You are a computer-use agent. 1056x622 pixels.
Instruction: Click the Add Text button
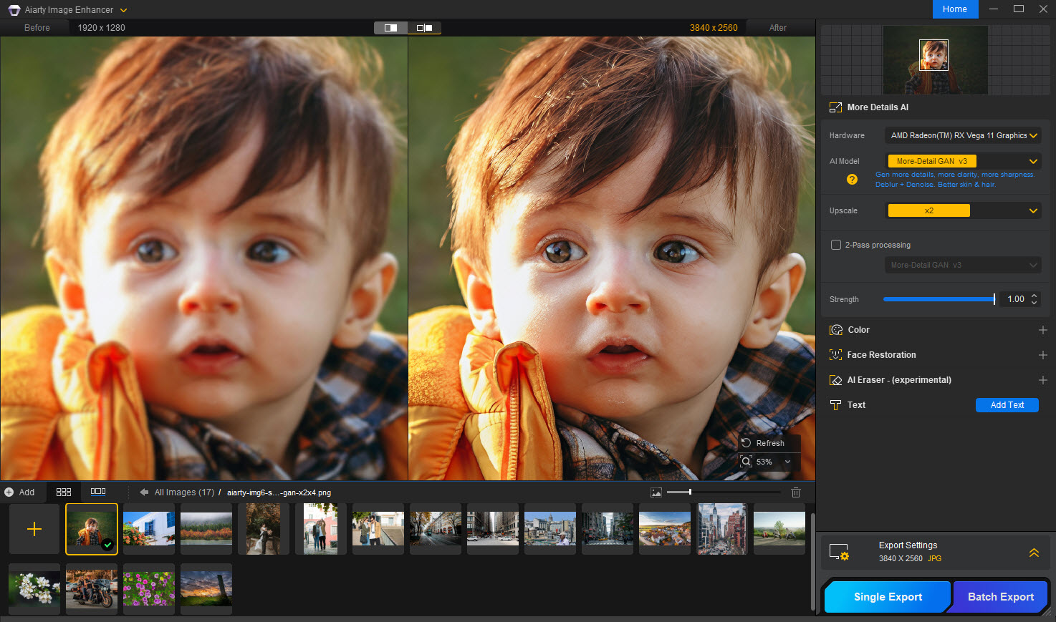pos(1007,405)
